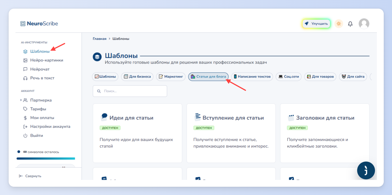This screenshot has height=195, width=392.
Task: Click the Мои оплаты dollar icon
Action: pos(25,118)
